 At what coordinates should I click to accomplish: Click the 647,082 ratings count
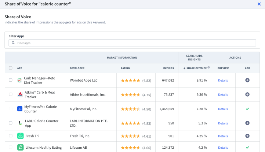[x=168, y=80]
